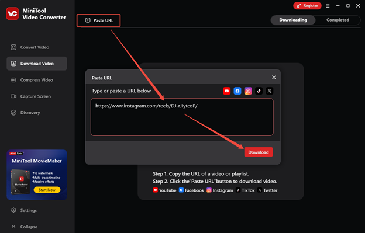The height and width of the screenshot is (233, 365).
Task: Click the Step 1 instruction text
Action: 201,174
